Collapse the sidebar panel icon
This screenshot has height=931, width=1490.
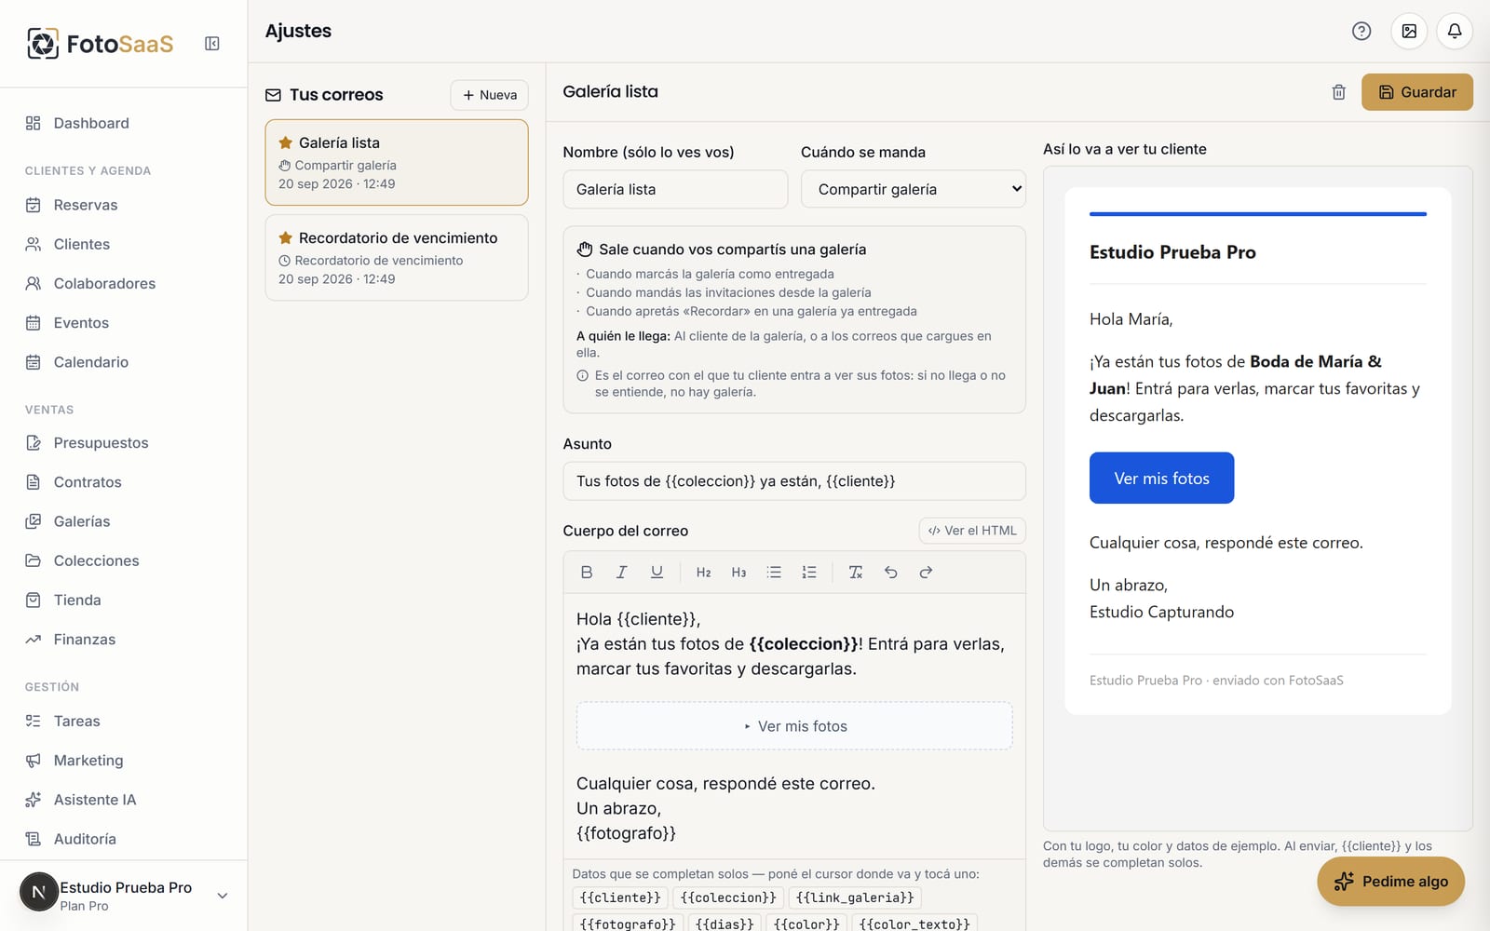click(212, 44)
